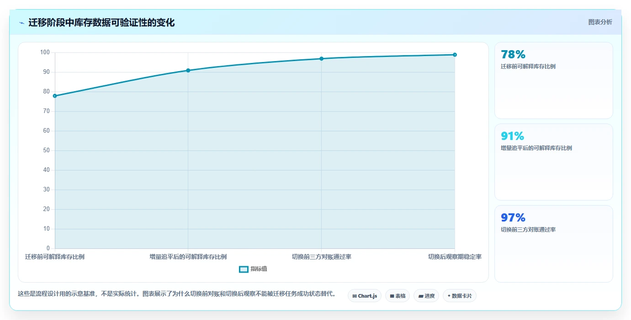Click the 图表分析 label in header

(x=600, y=22)
